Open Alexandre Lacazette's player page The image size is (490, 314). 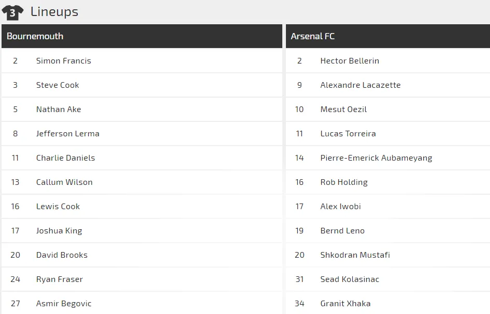click(x=360, y=85)
